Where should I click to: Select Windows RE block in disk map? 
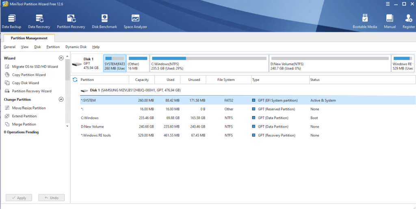tap(403, 64)
